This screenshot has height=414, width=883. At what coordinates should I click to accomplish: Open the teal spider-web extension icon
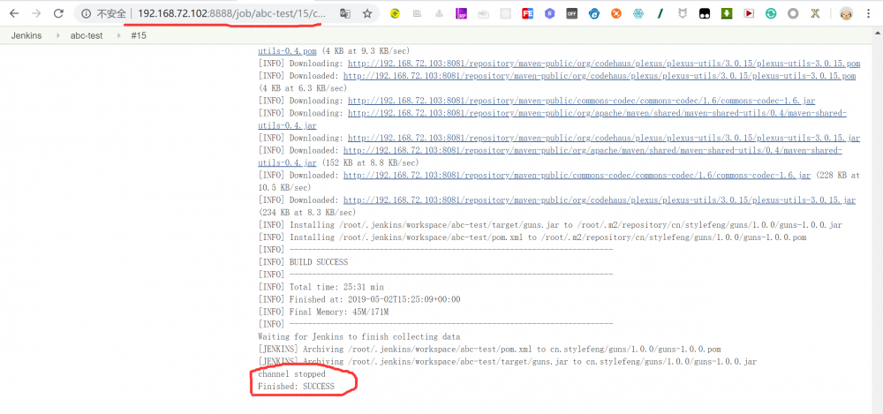(638, 13)
